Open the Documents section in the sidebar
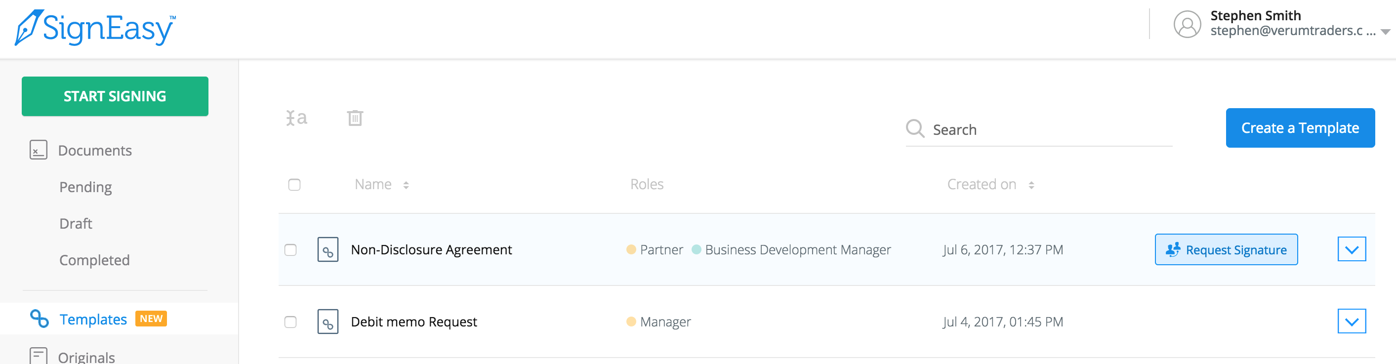Image resolution: width=1396 pixels, height=364 pixels. [x=94, y=150]
